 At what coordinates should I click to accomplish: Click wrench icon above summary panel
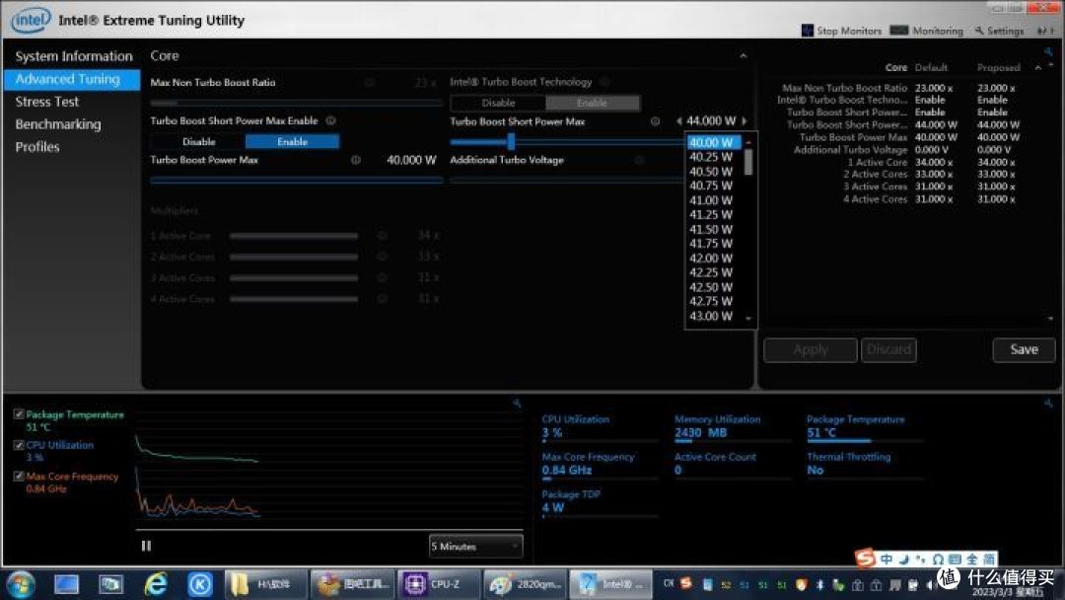[1048, 51]
